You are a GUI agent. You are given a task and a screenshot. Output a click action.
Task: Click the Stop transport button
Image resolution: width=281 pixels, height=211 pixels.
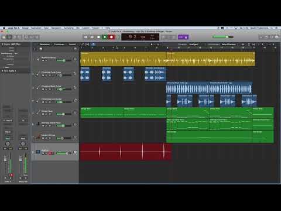click(98, 37)
